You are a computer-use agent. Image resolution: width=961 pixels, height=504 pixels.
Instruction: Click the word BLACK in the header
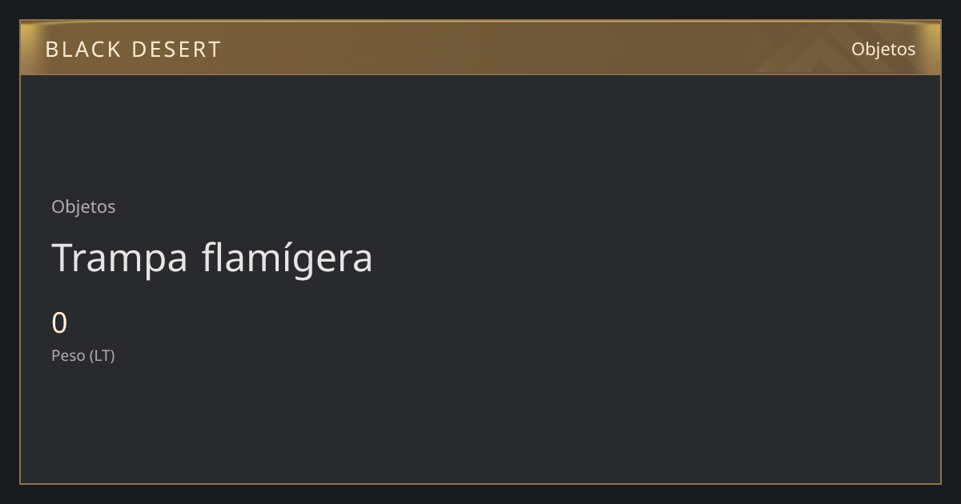(x=82, y=49)
